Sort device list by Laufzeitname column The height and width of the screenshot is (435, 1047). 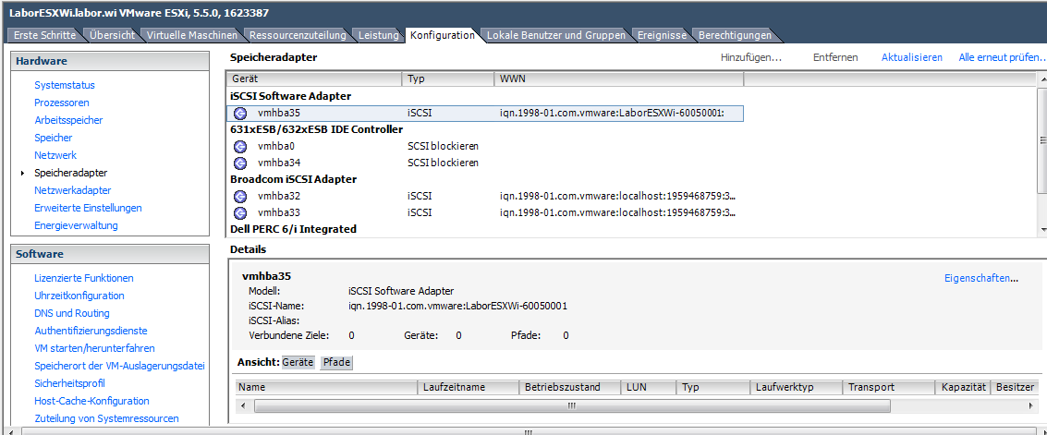point(469,387)
